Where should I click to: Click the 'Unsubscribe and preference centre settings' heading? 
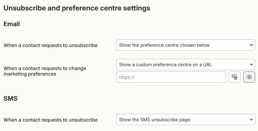(77, 8)
